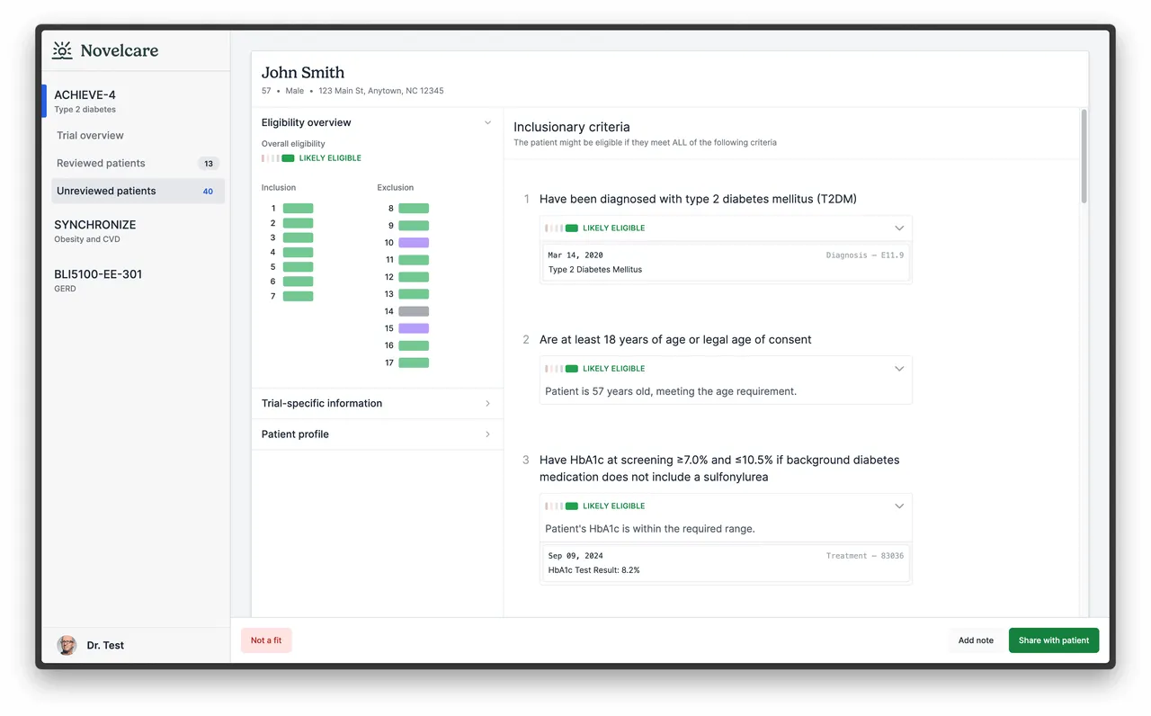Expand the Patient profile section
The width and height of the screenshot is (1151, 716).
pyautogui.click(x=377, y=434)
